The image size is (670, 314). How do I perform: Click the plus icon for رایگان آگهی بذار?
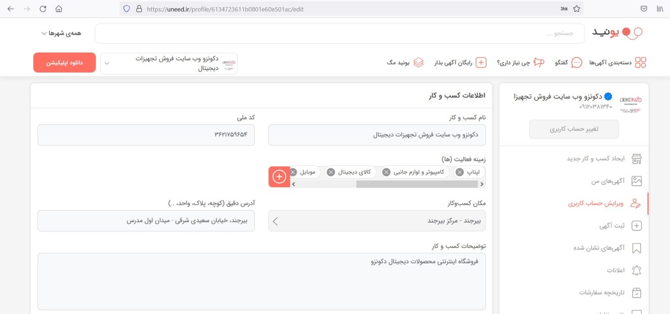coord(481,62)
